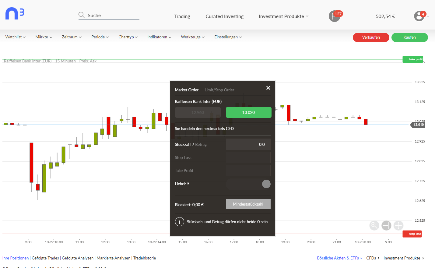Show the Gefolgte Trades tab

(x=45, y=258)
